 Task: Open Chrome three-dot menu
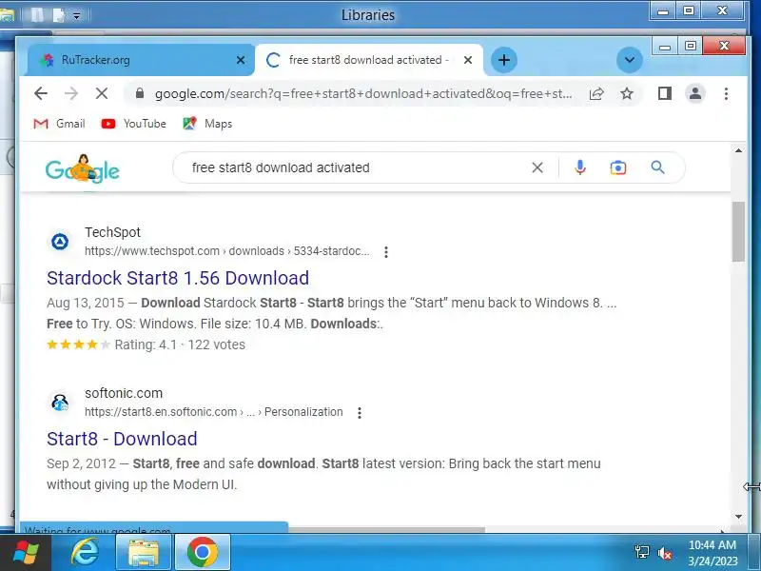(726, 93)
